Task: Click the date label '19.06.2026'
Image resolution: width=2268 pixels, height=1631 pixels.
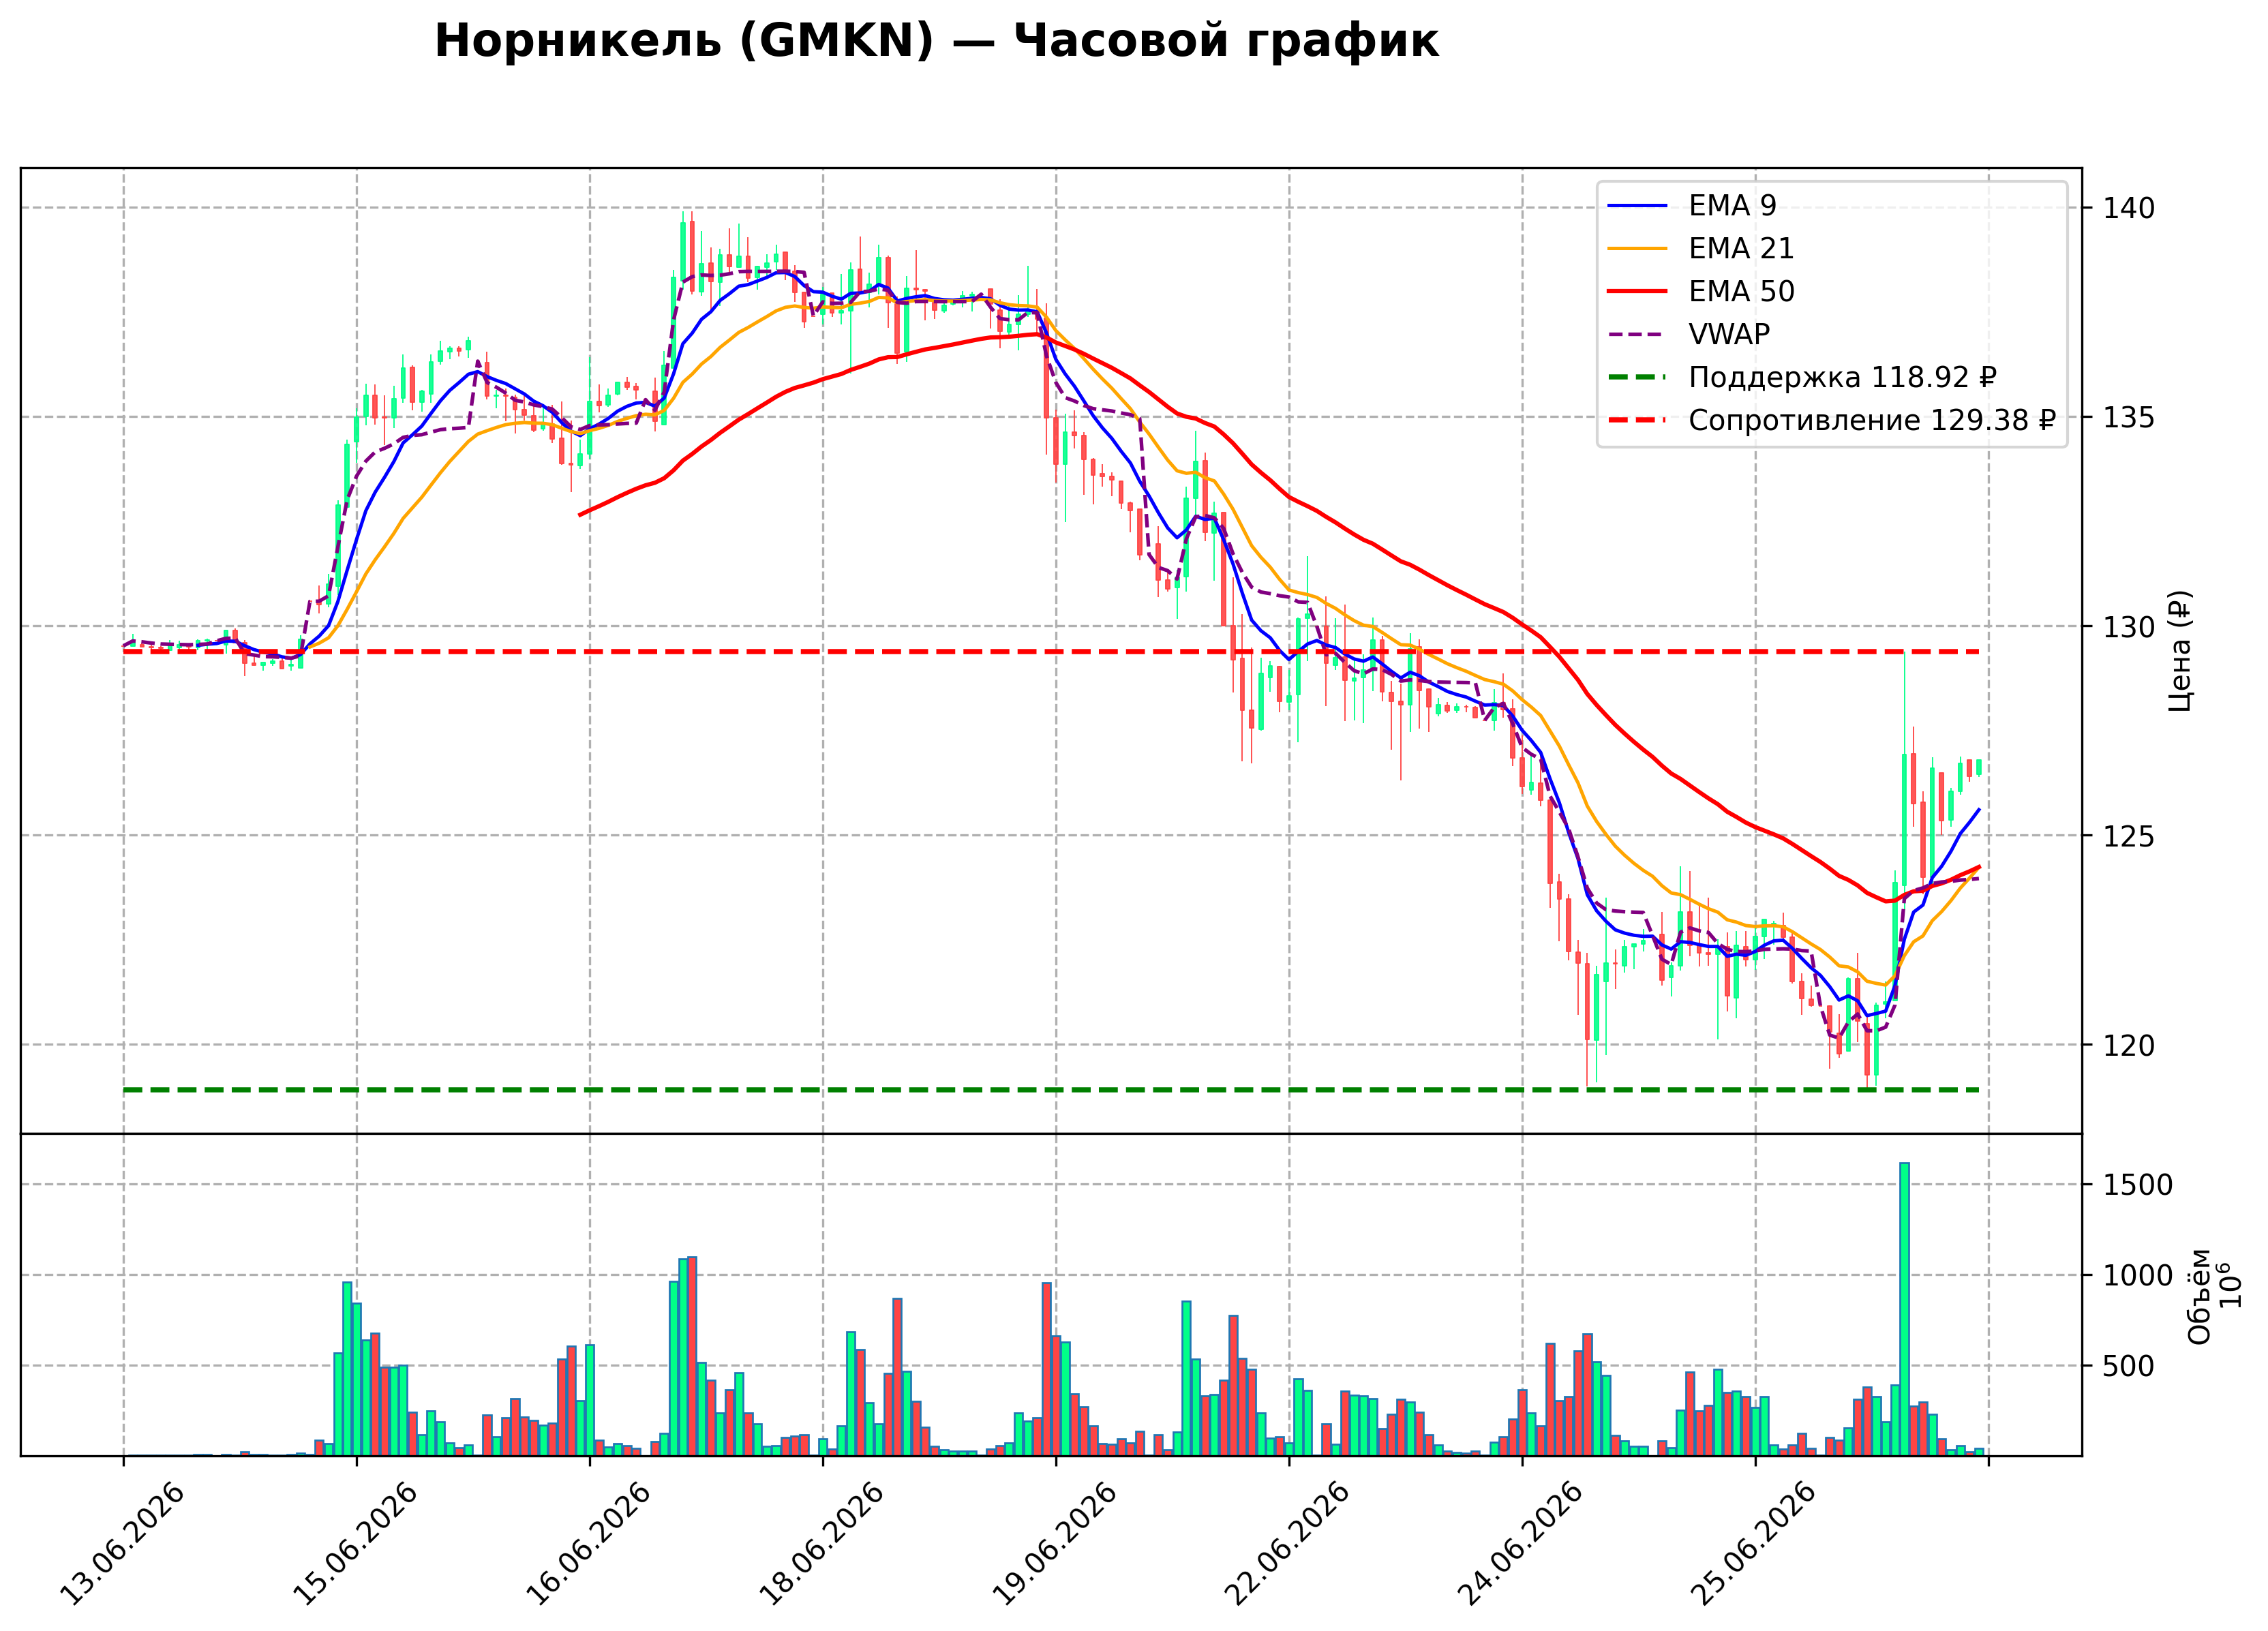Action: 1055,1545
